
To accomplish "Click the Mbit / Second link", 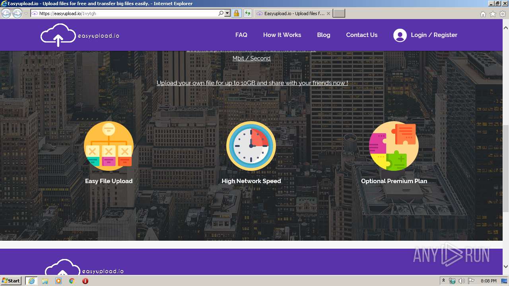I will click(x=251, y=58).
